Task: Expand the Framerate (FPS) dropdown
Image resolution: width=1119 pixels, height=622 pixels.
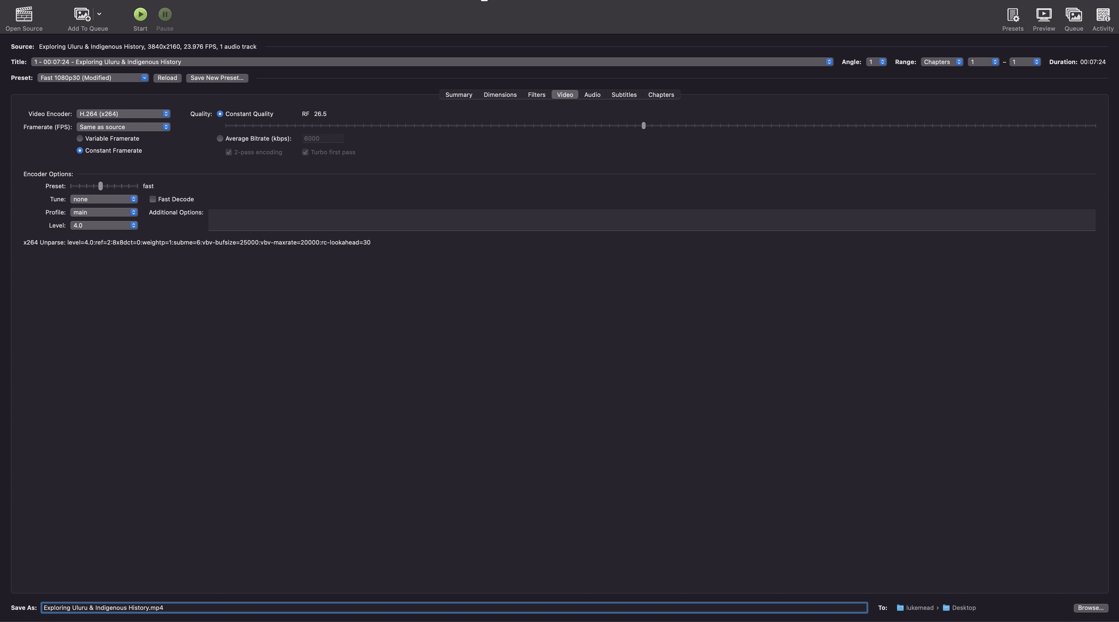Action: (x=123, y=127)
